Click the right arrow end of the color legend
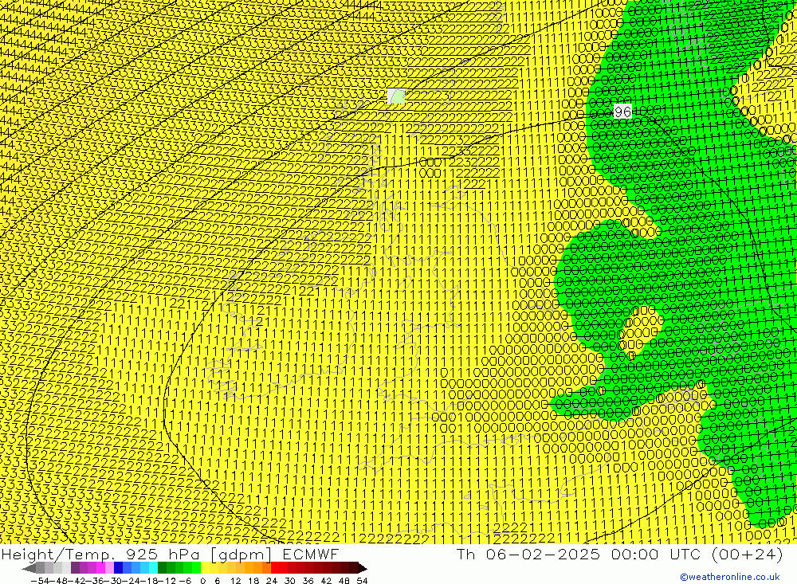This screenshot has height=584, width=797. click(x=363, y=568)
